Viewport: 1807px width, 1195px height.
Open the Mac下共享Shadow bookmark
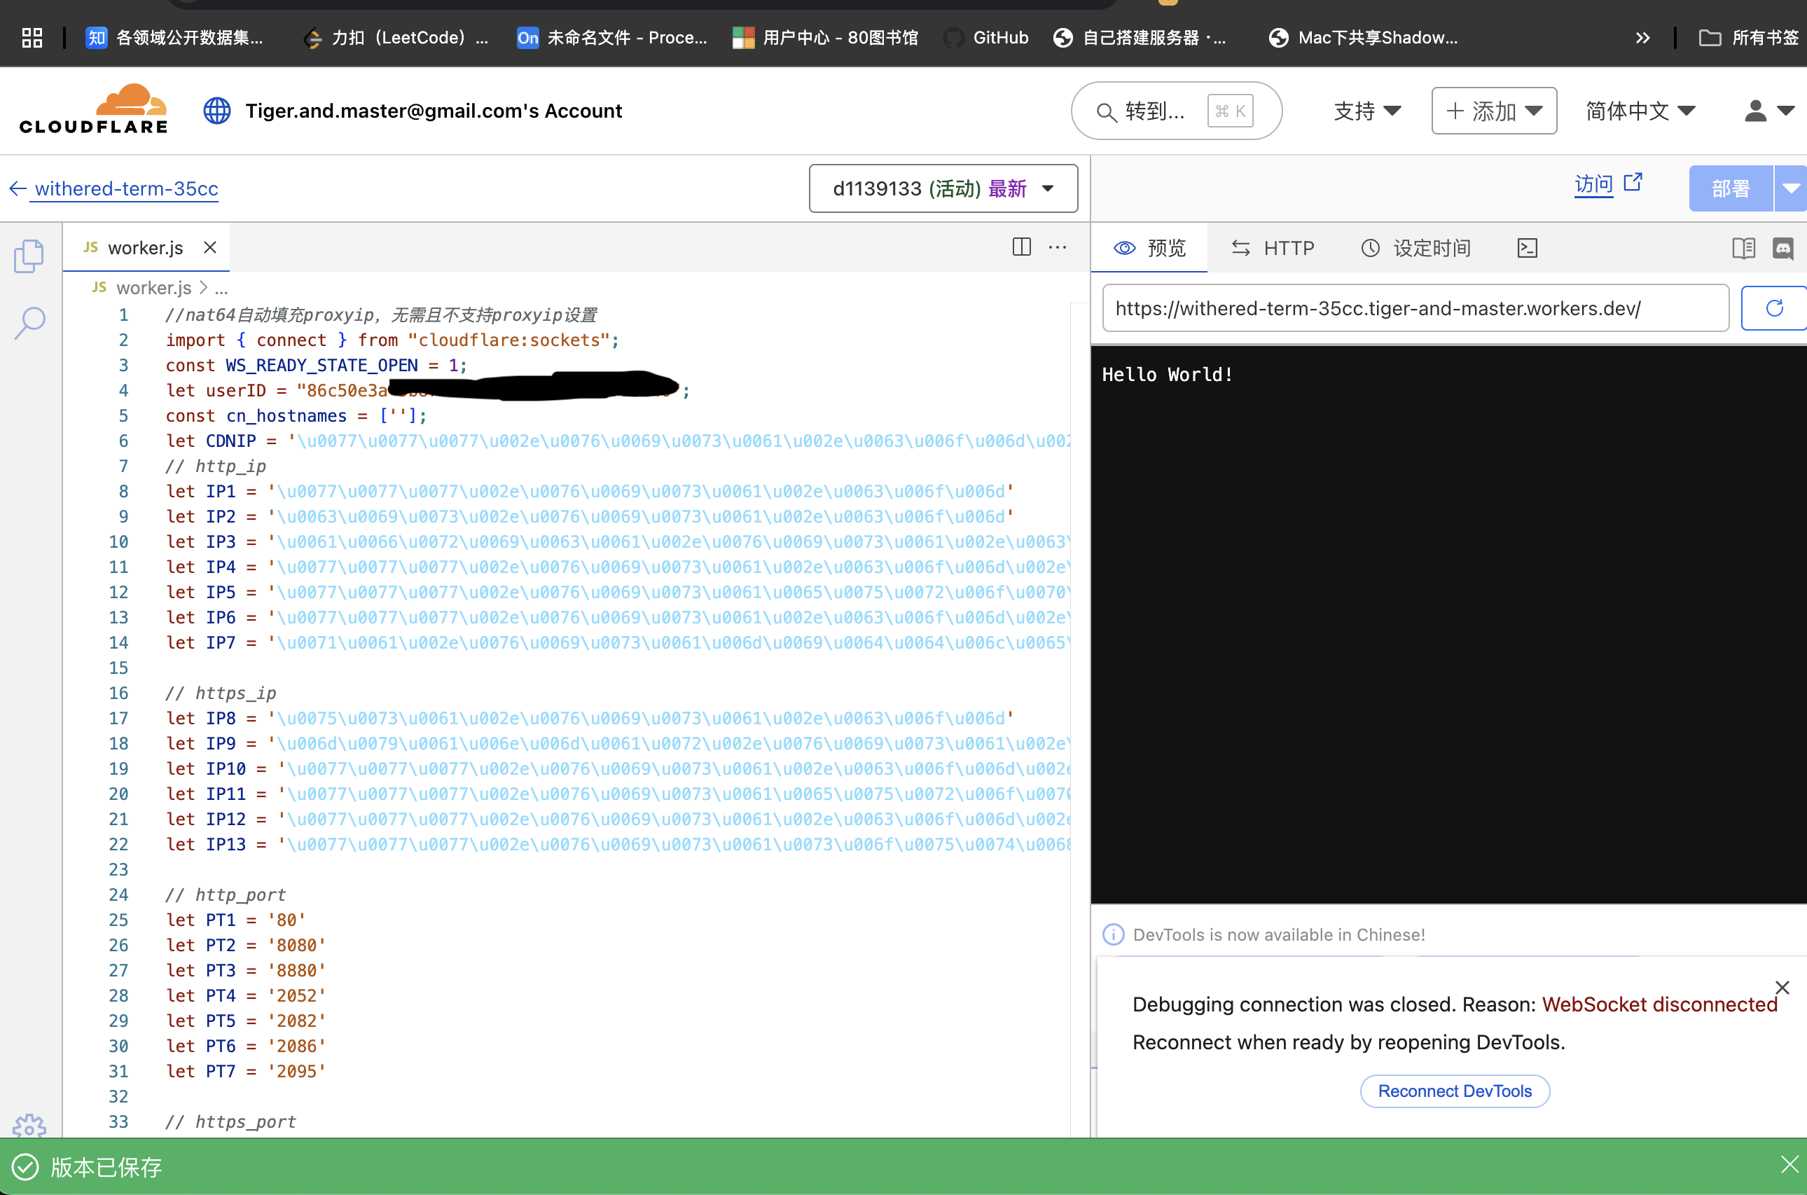(x=1364, y=37)
